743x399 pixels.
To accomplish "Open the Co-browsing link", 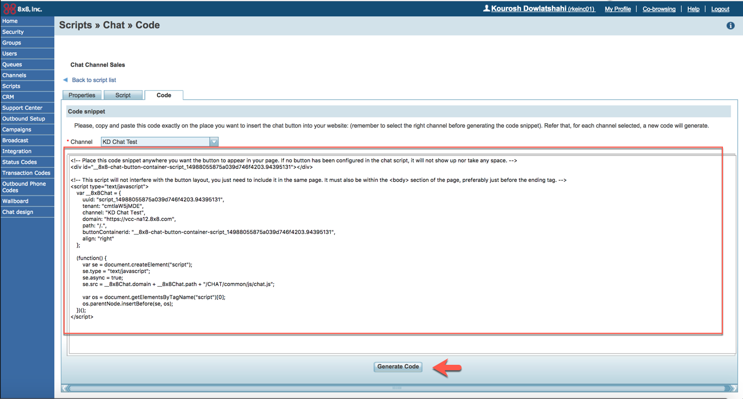I will (x=659, y=9).
